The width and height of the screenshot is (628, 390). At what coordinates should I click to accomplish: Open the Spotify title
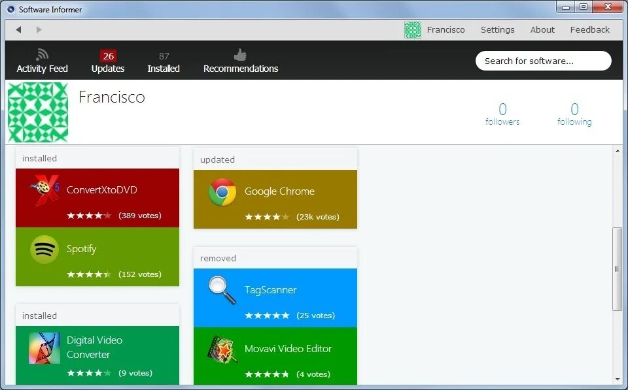[x=81, y=249]
